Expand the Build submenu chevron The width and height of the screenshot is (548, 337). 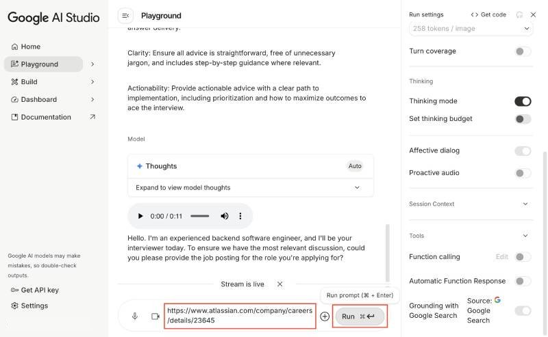point(92,81)
